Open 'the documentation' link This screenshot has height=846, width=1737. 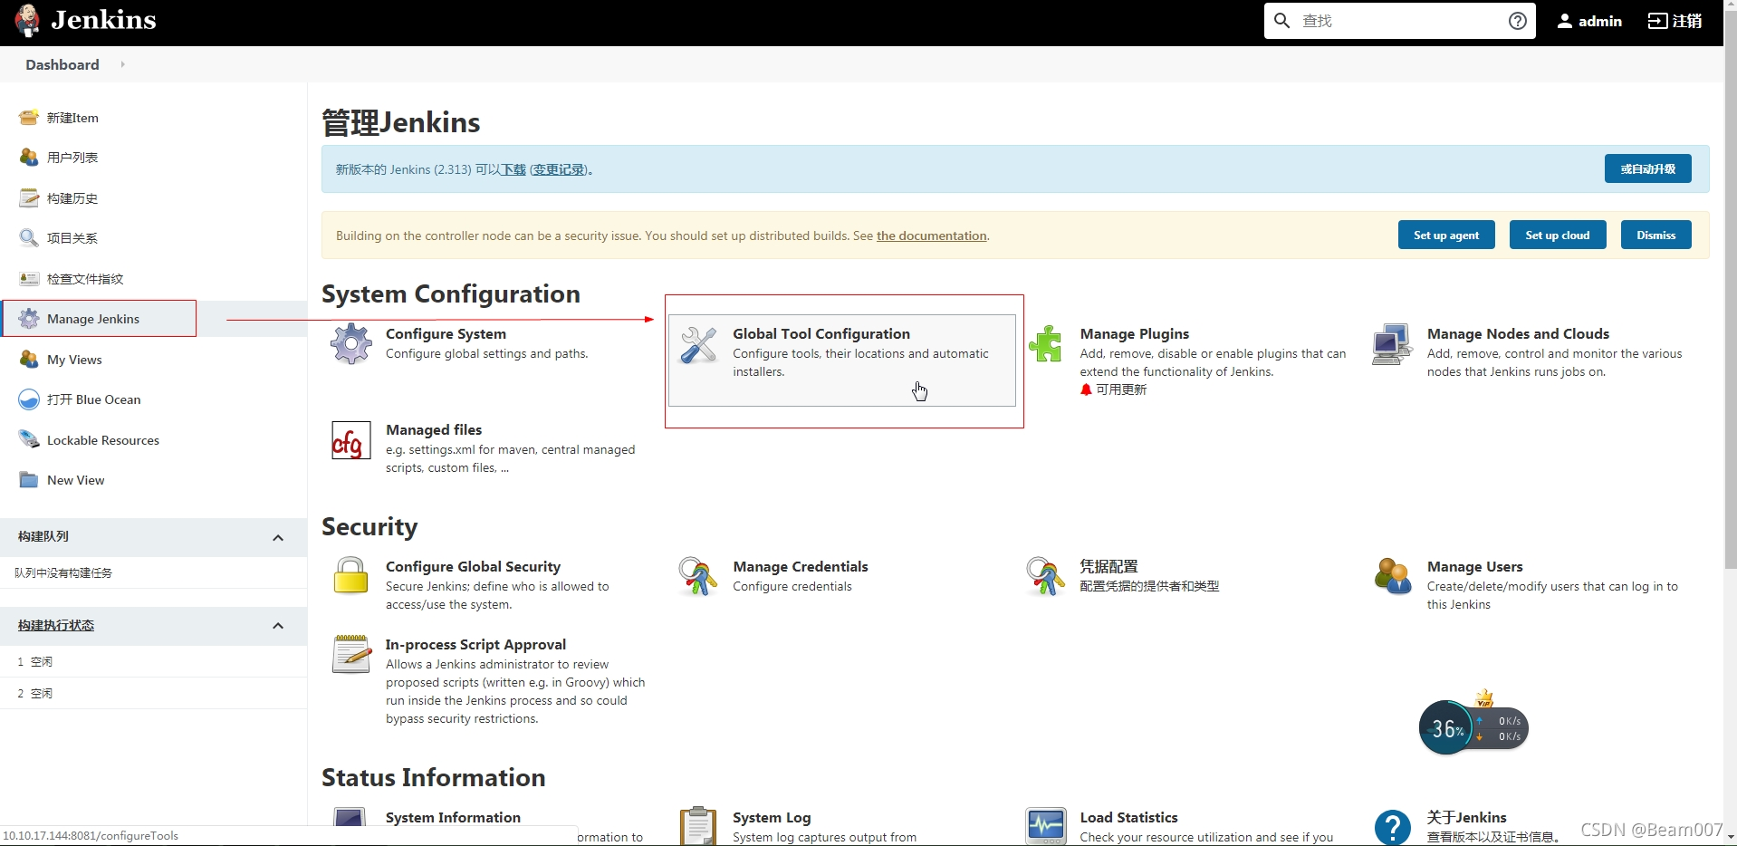pyautogui.click(x=931, y=236)
